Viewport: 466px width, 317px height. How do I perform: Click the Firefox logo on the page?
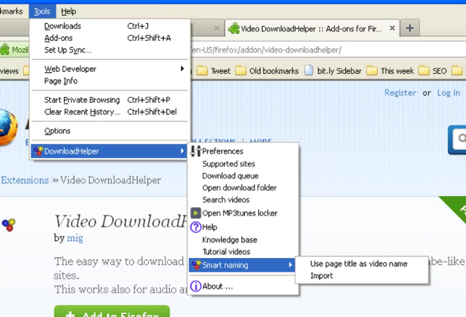[x=7, y=128]
